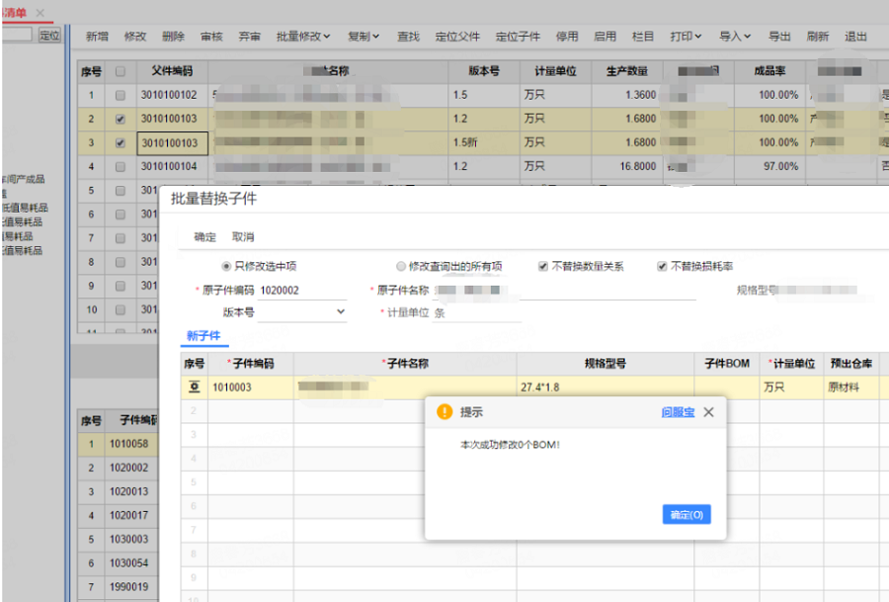Uncheck the 不替换数量关系 checkbox
Viewport: 889px width, 602px height.
click(x=543, y=266)
